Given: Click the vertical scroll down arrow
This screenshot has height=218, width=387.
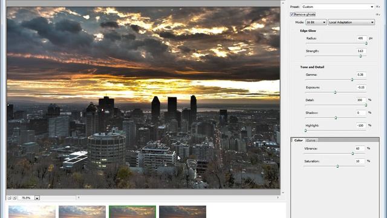Looking at the screenshot, I should [x=283, y=193].
